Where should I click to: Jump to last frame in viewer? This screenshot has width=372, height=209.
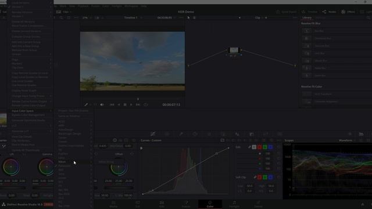click(138, 105)
